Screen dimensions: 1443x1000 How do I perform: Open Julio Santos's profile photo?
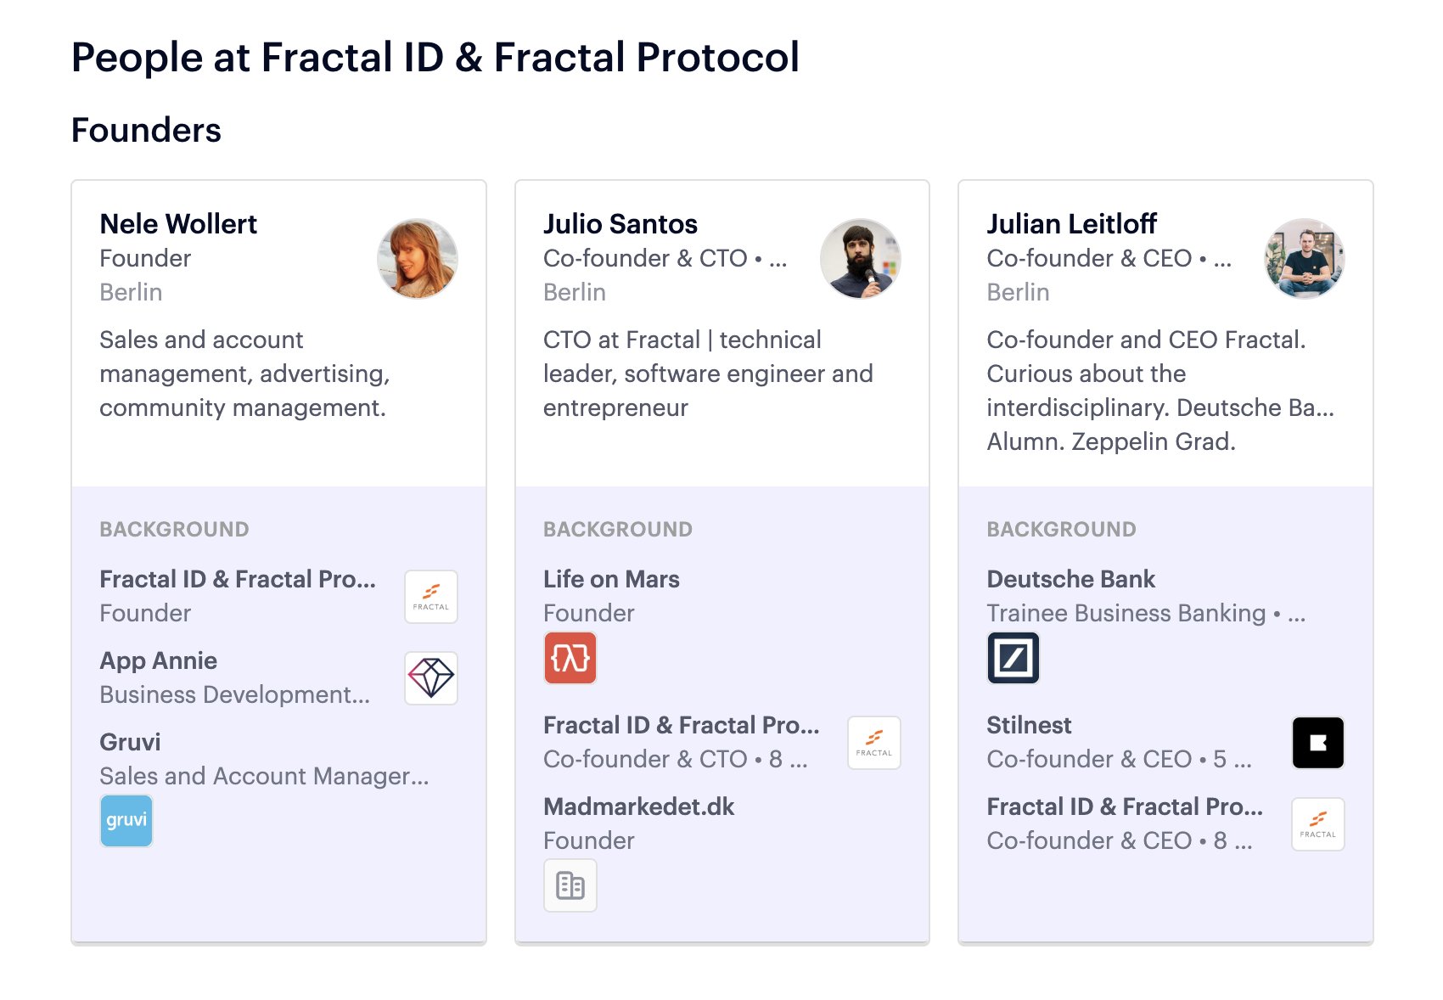tap(861, 259)
